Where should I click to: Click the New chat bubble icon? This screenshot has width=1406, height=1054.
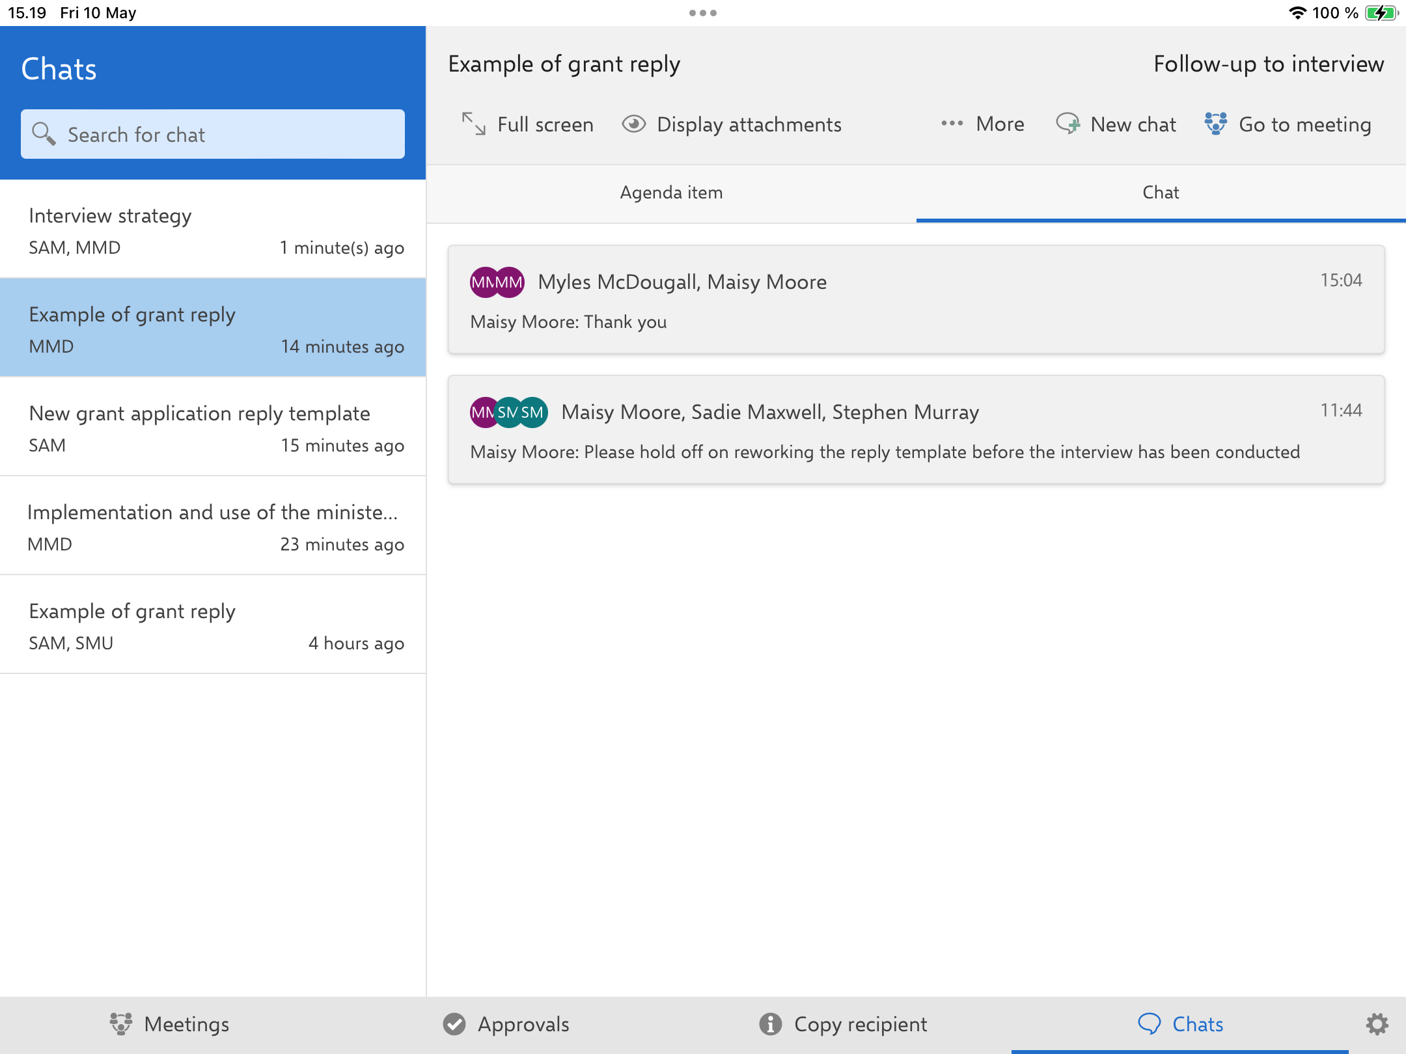(x=1068, y=124)
